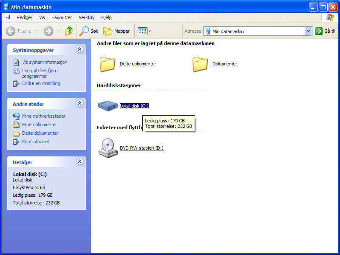Minimize the Min datamaskin window

tap(313, 7)
